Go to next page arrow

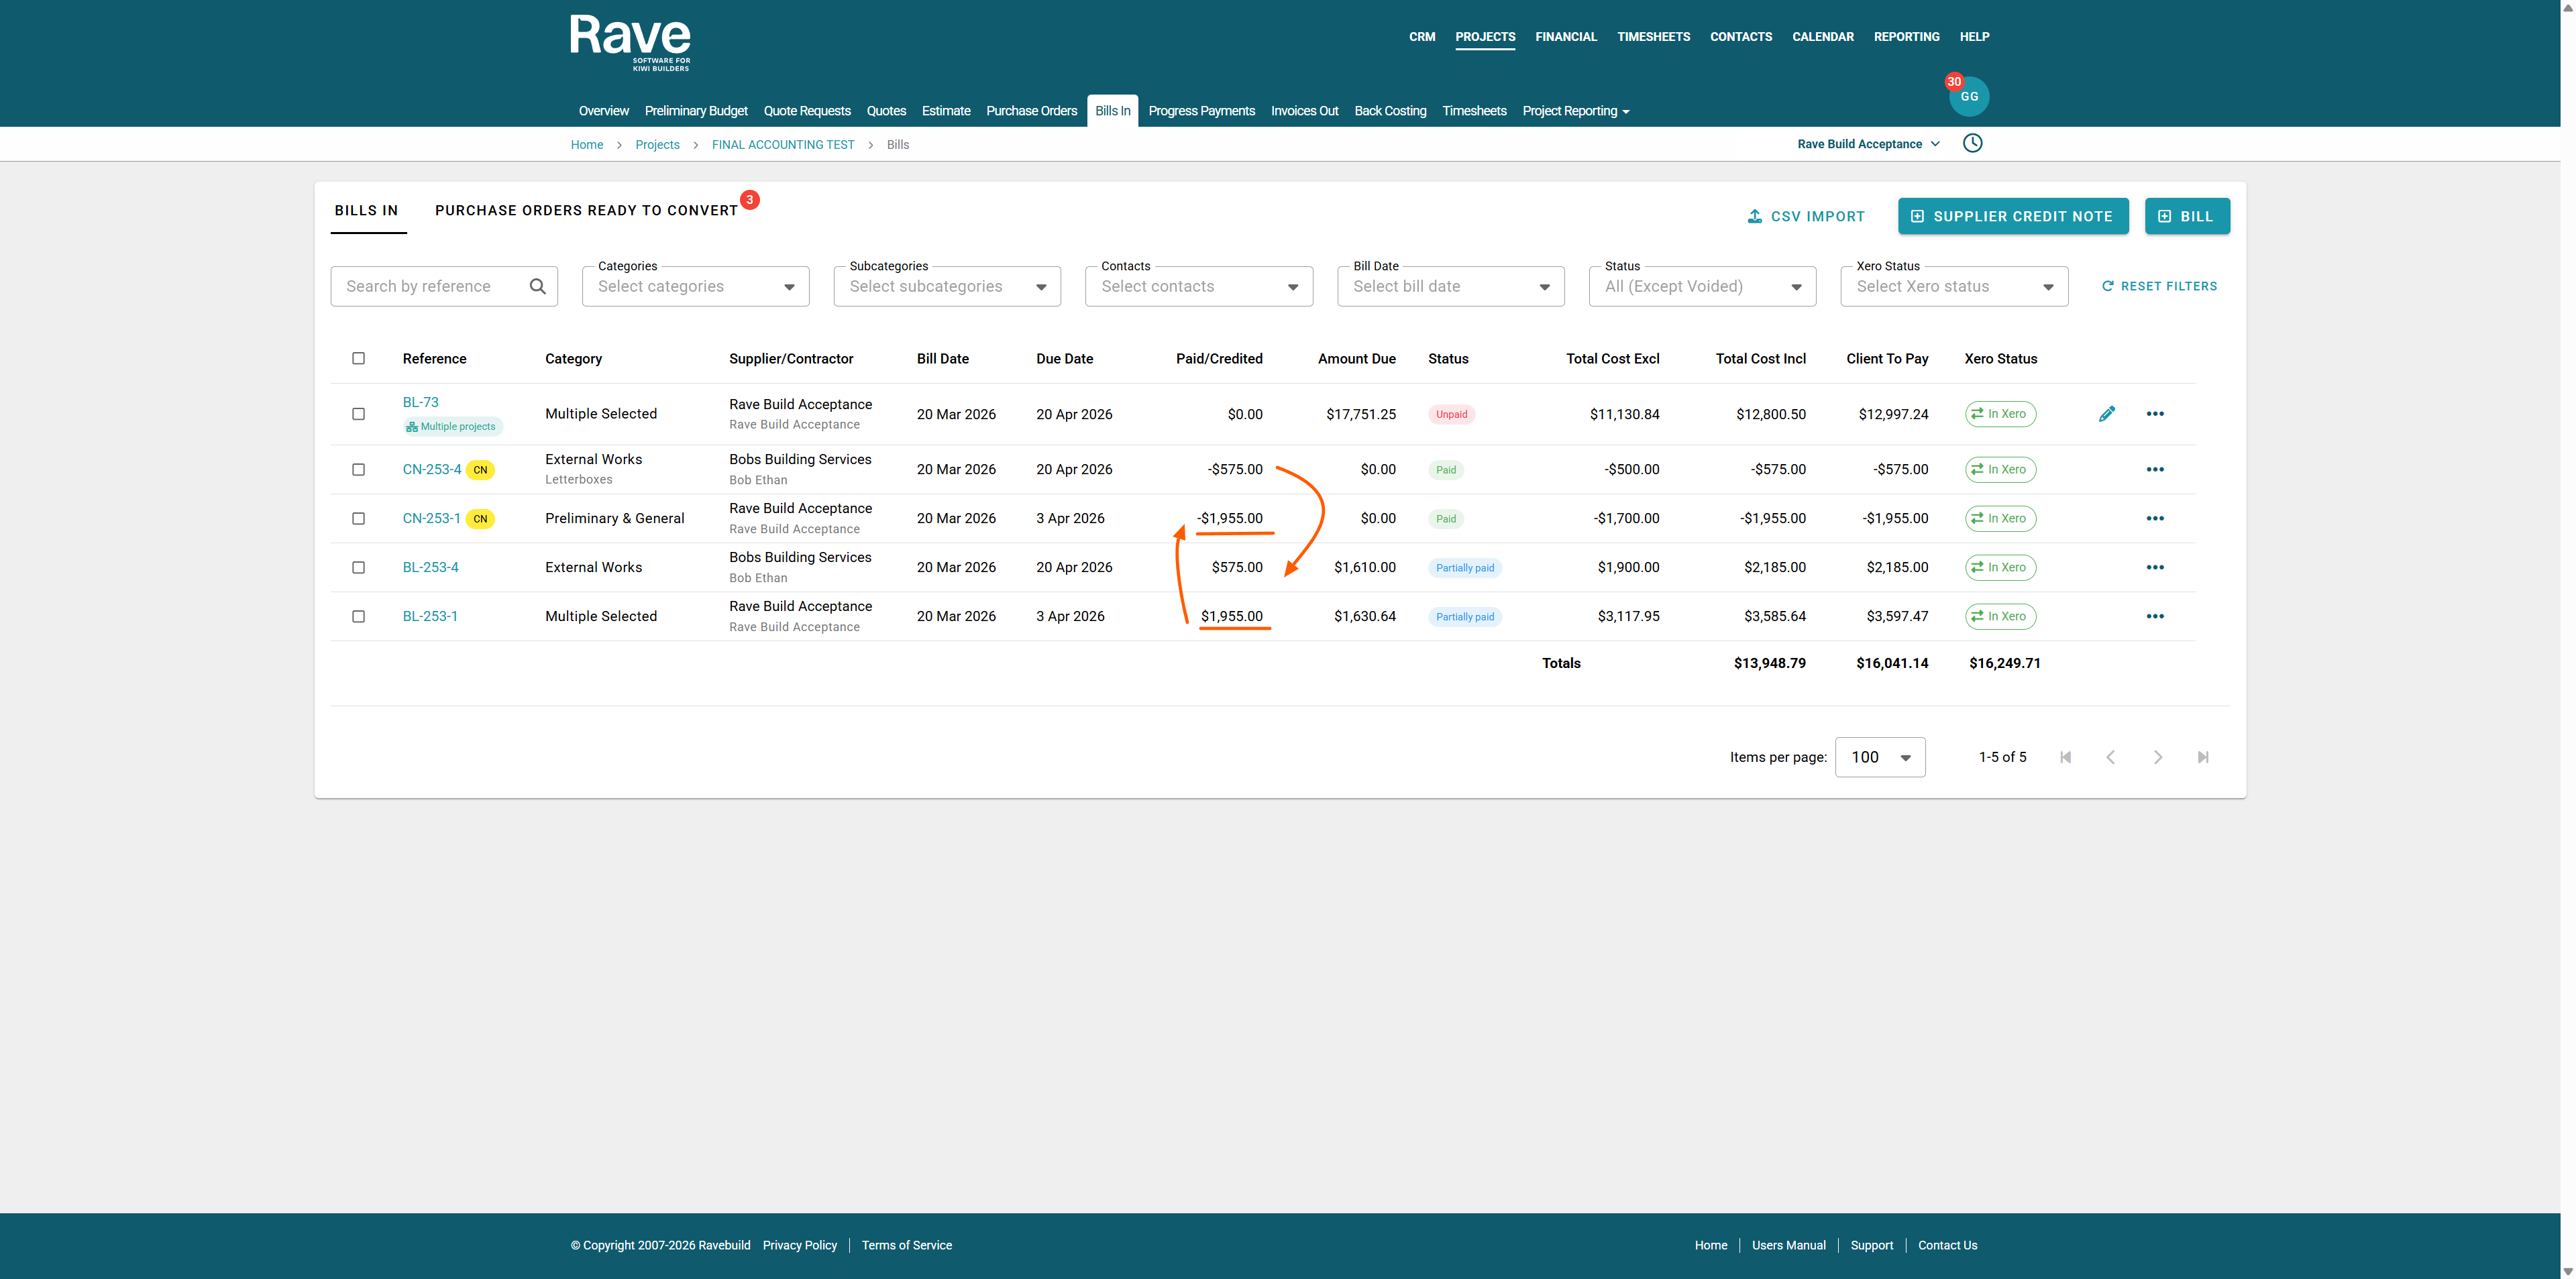pyautogui.click(x=2157, y=757)
